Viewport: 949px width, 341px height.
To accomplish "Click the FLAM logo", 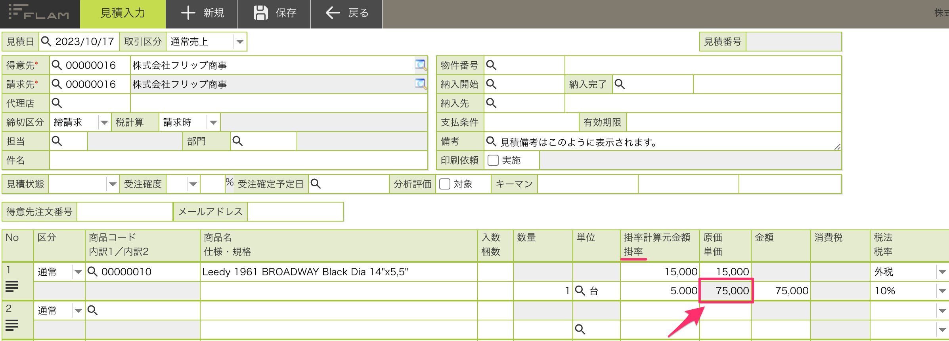I will point(39,13).
